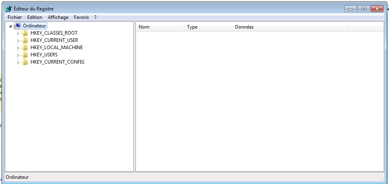Select the HKEY_CURRENT_USER label
Viewport: 389px width, 184px height.
[x=54, y=40]
